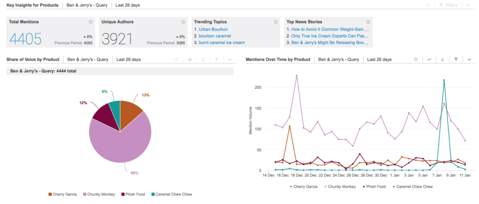This screenshot has height=204, width=479.
Task: Toggle Chunky Monkey in pie chart legend
Action: coord(100,194)
